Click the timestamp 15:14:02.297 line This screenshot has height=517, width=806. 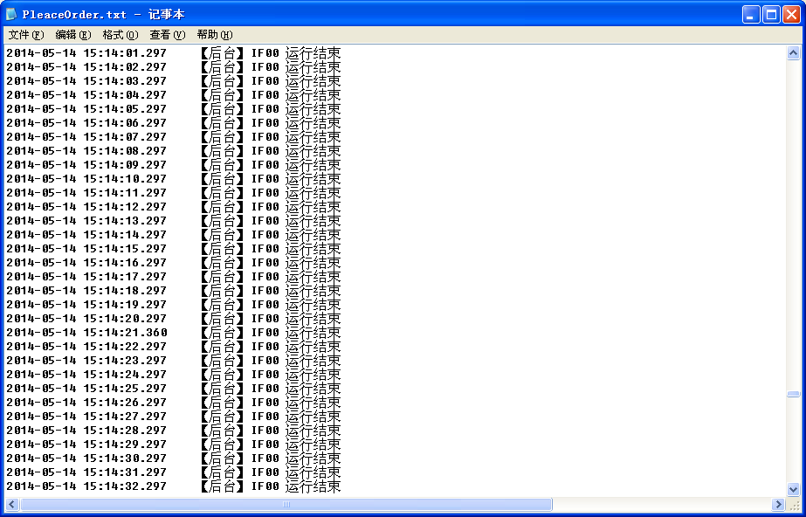[x=173, y=67]
